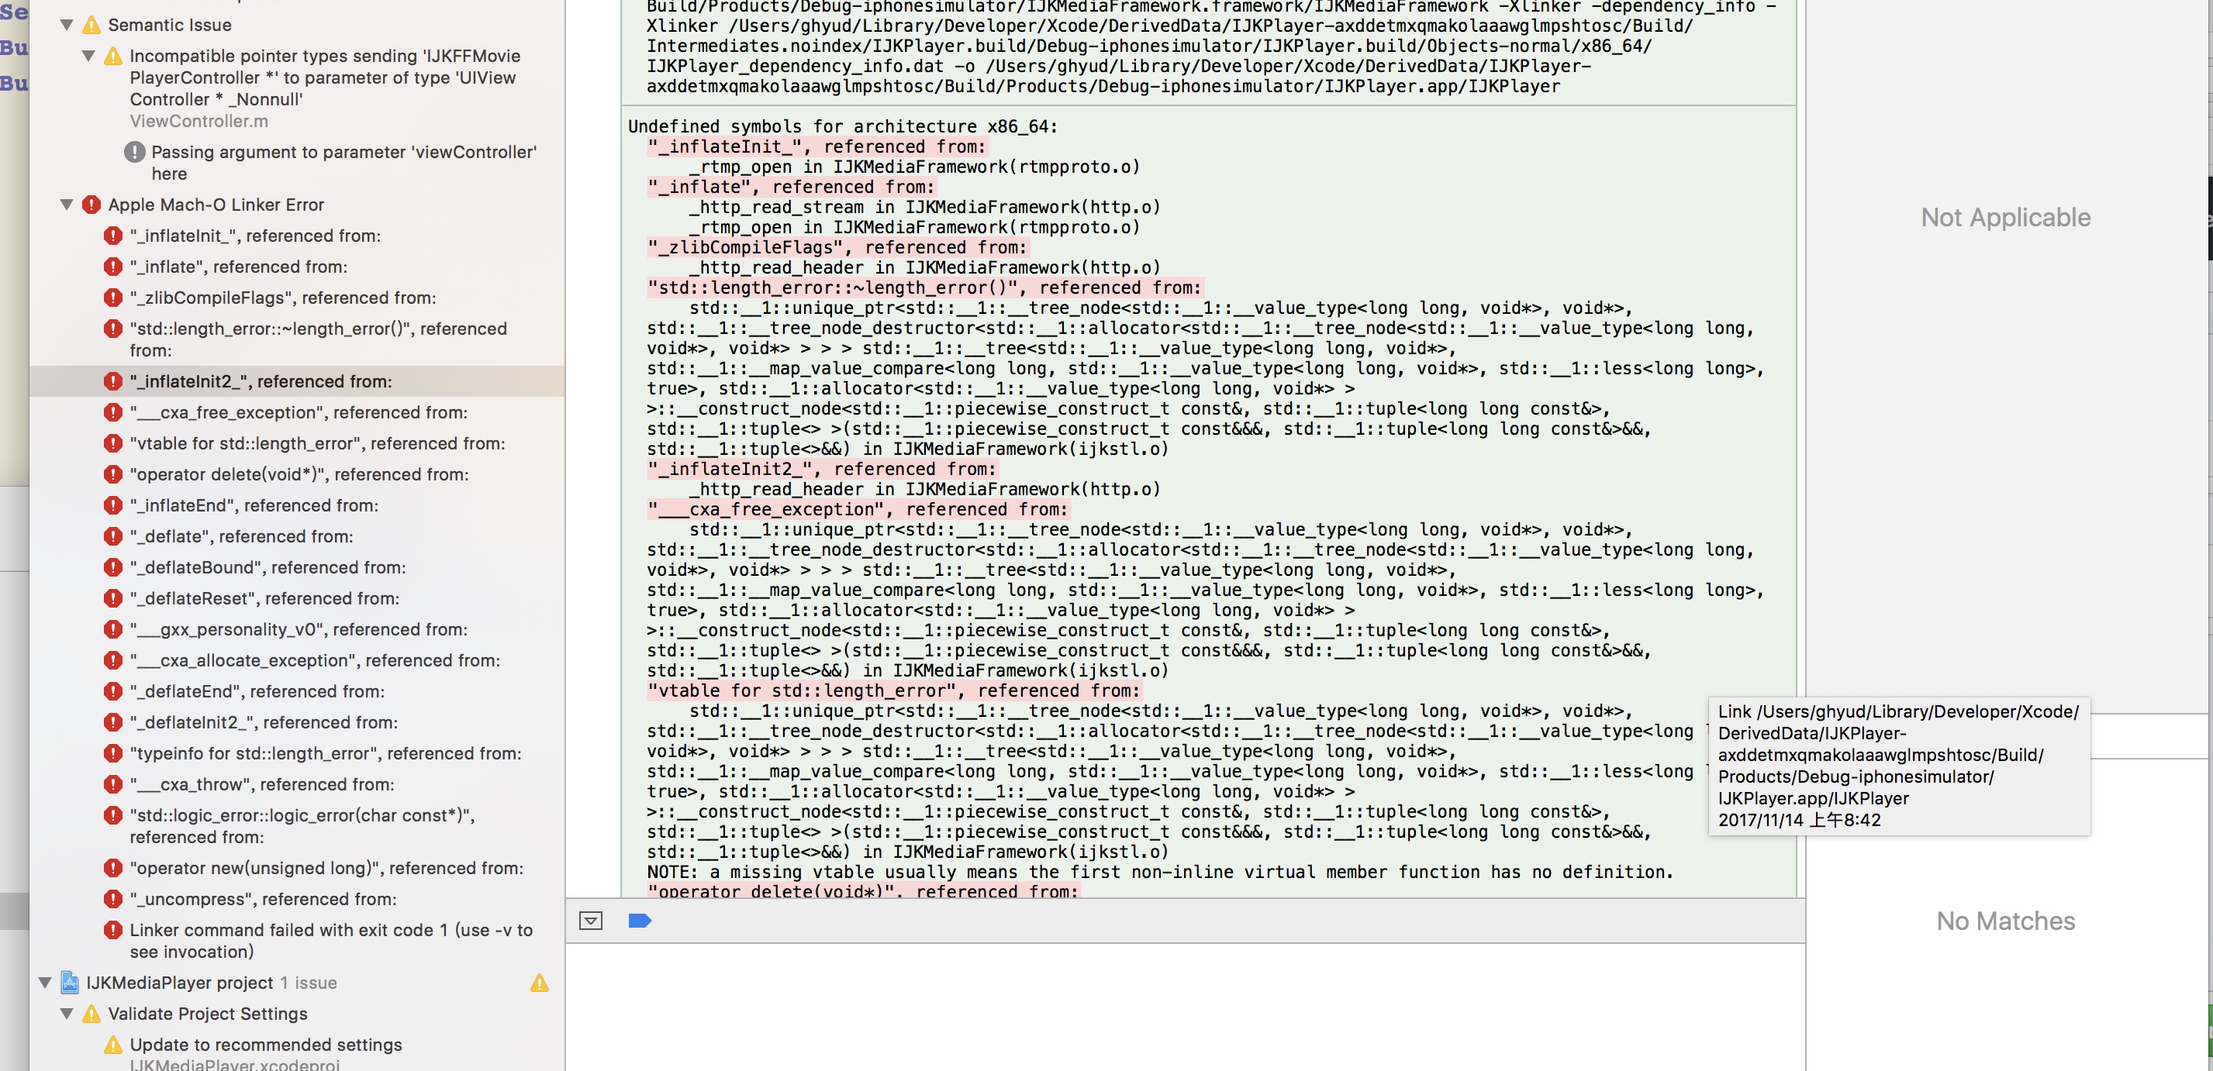
Task: Click the blue breakpoint tag icon
Action: click(x=640, y=921)
